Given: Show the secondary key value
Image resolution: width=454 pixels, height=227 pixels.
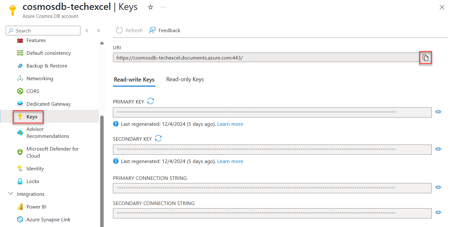Looking at the screenshot, I should point(438,149).
